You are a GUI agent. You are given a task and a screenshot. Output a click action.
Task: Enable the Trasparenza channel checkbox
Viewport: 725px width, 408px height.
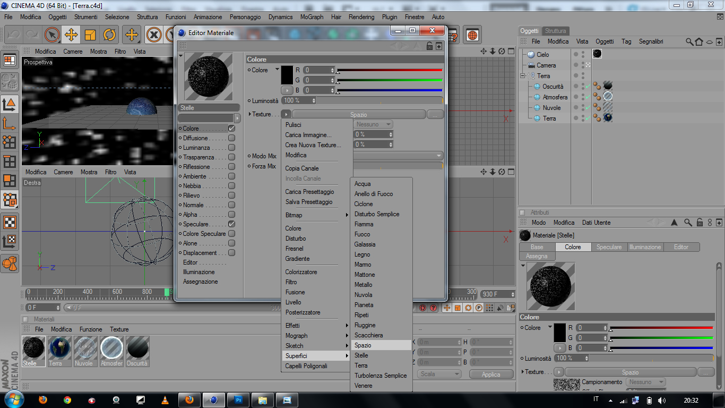231,157
